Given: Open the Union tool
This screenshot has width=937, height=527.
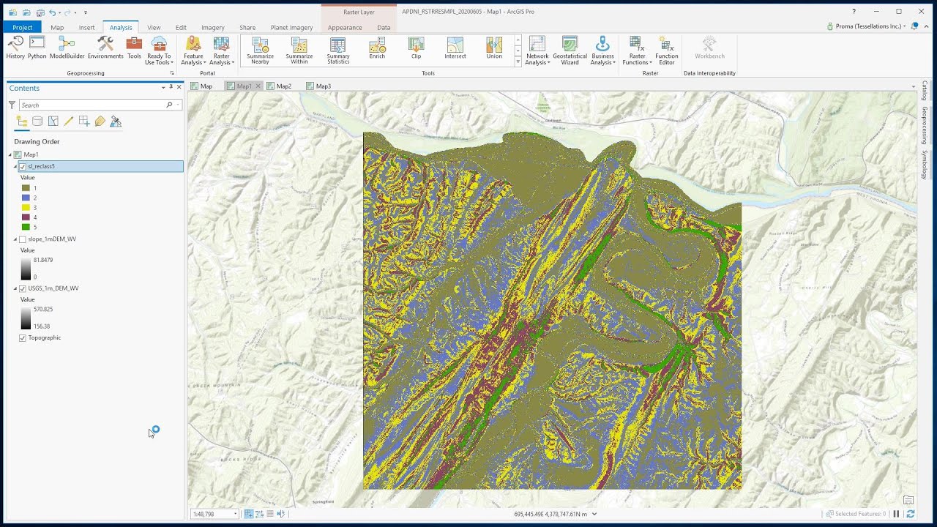Looking at the screenshot, I should click(494, 48).
